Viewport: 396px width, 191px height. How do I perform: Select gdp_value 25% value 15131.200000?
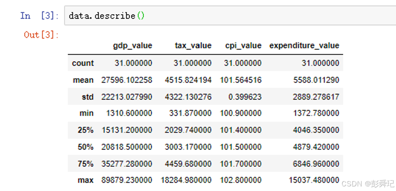(x=127, y=130)
